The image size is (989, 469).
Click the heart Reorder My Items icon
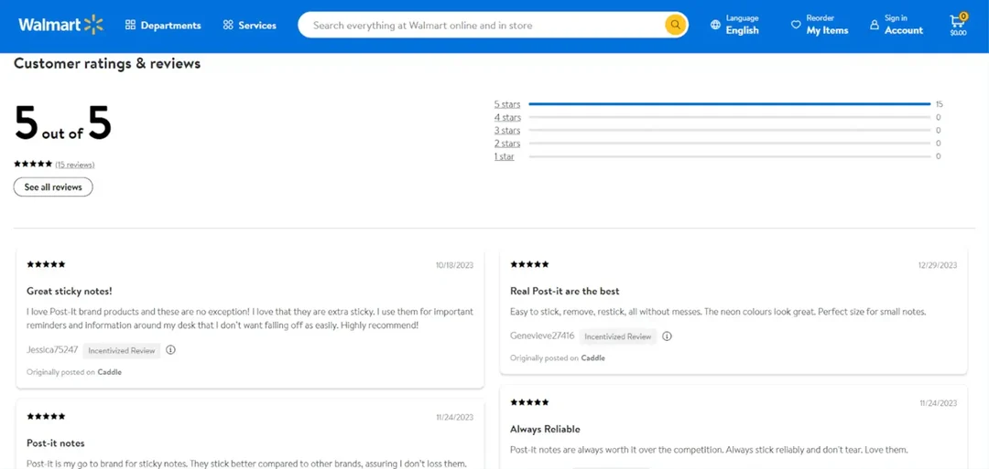point(796,25)
